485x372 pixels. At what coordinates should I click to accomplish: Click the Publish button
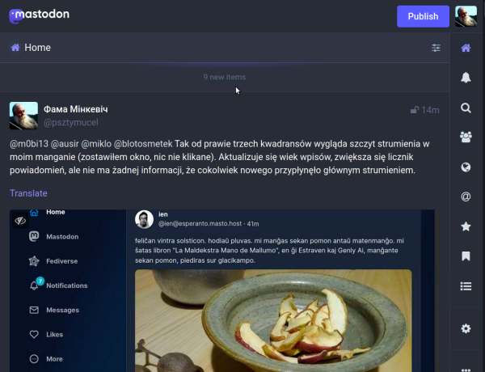pos(423,16)
